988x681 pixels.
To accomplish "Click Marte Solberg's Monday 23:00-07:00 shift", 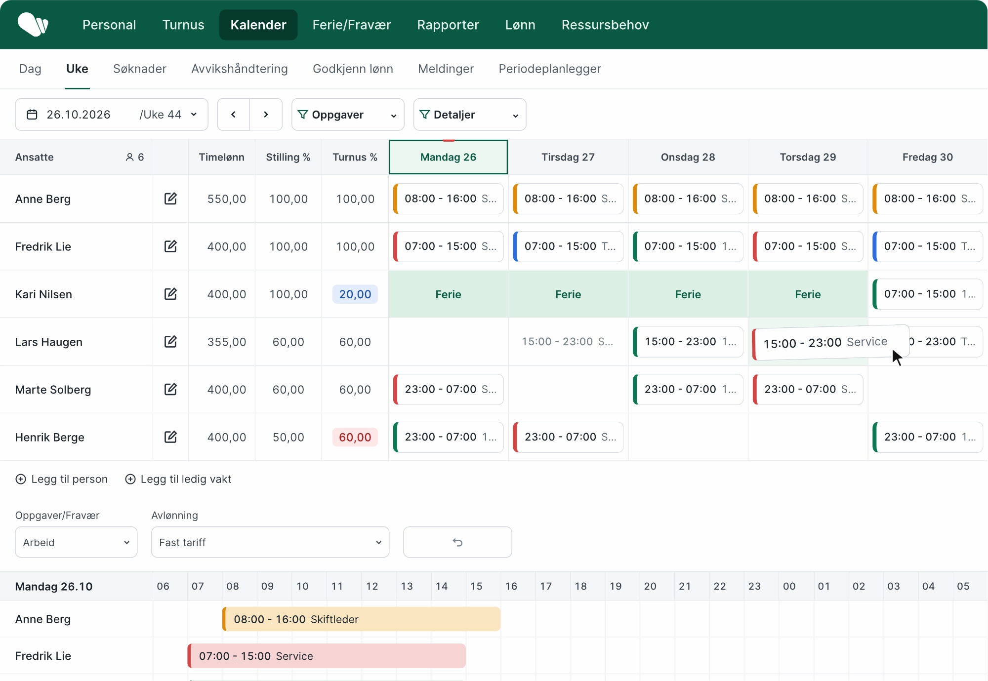I will (x=449, y=389).
